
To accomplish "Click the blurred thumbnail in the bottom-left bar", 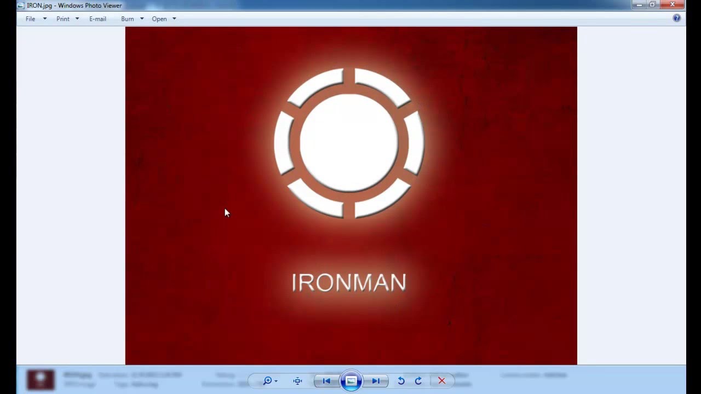I will (x=41, y=379).
